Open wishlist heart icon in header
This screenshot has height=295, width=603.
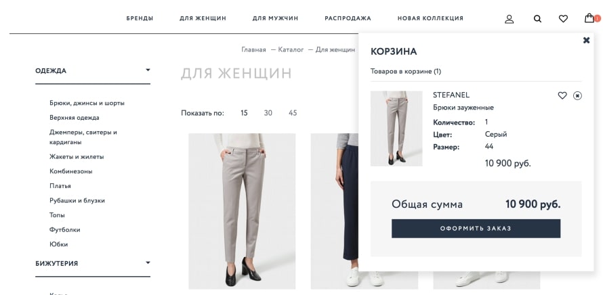click(x=563, y=18)
